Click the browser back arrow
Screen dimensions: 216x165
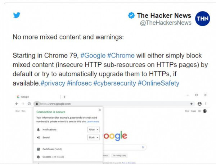pos(17,104)
